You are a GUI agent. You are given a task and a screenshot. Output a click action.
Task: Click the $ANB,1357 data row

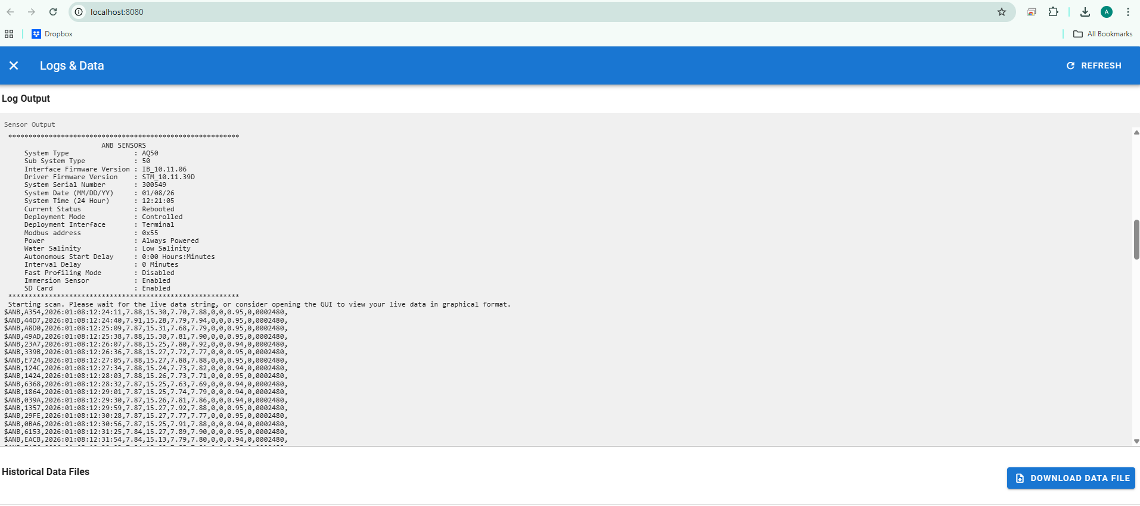(146, 408)
